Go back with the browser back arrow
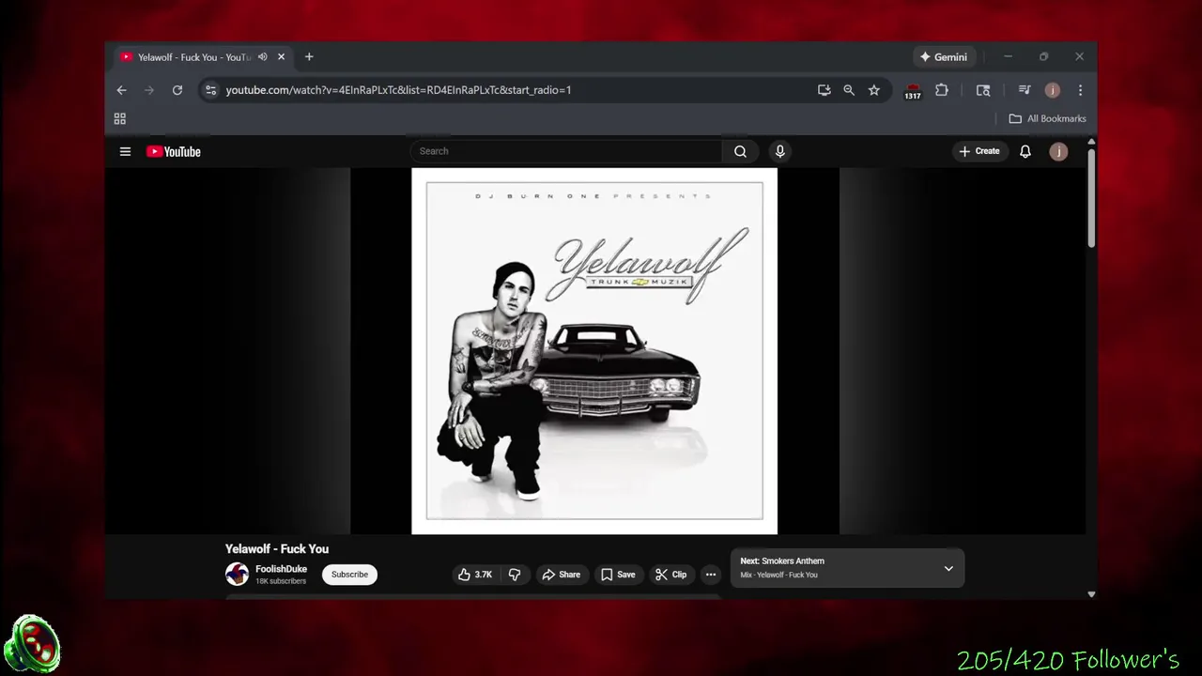Screen dimensions: 1202x676 tap(121, 90)
